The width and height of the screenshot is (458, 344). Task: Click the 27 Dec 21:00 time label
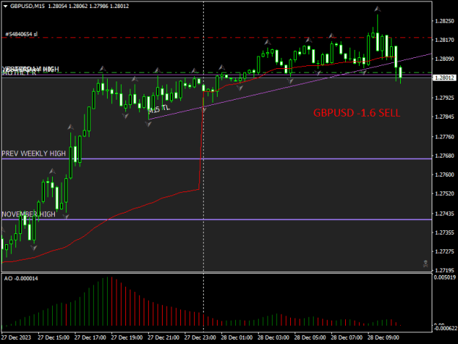pos(163,337)
